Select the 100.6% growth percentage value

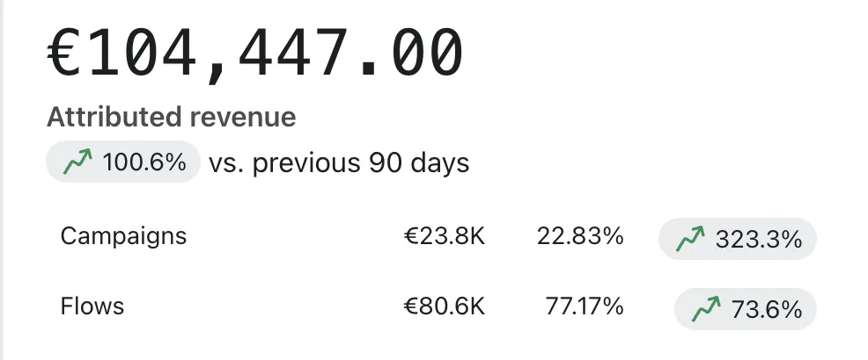pos(144,162)
